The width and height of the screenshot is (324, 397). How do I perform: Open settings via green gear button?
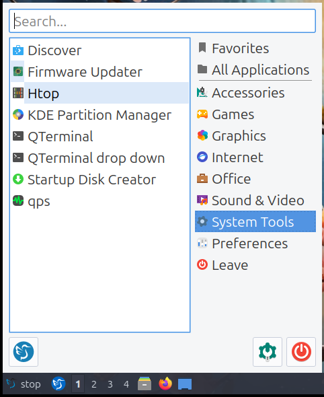point(268,352)
